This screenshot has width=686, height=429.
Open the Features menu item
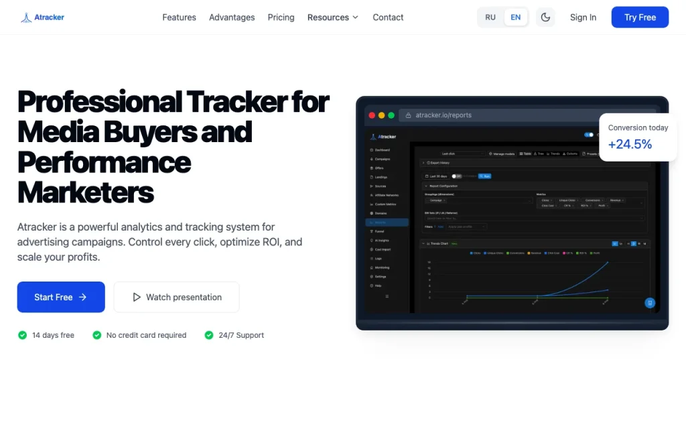[x=179, y=17]
